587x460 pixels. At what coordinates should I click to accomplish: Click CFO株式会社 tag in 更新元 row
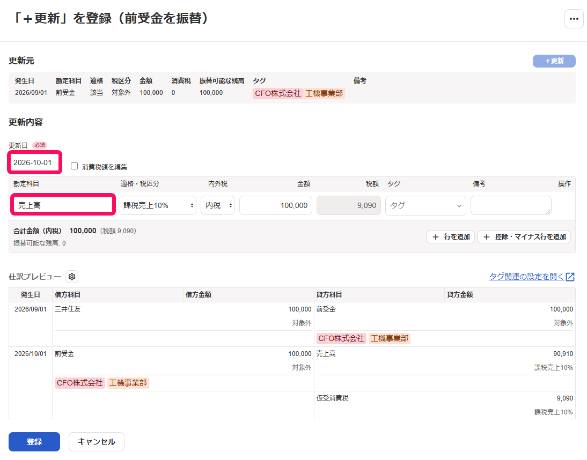click(278, 93)
